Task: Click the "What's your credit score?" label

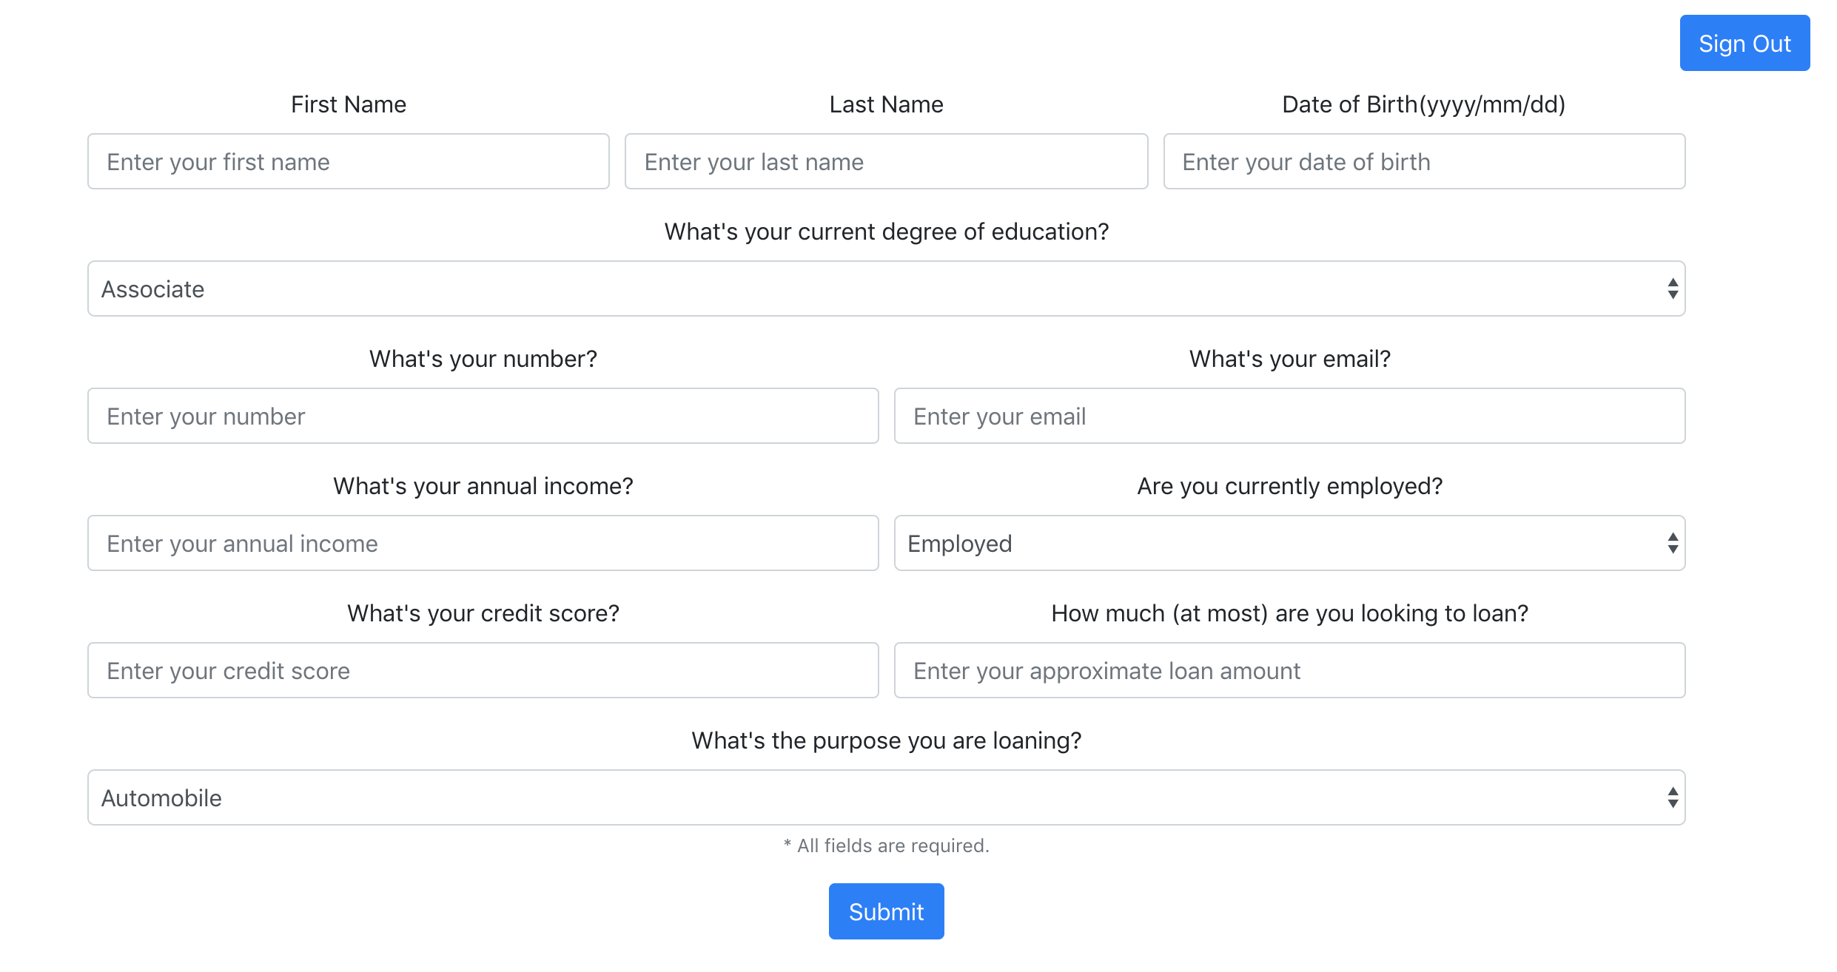Action: click(x=483, y=613)
